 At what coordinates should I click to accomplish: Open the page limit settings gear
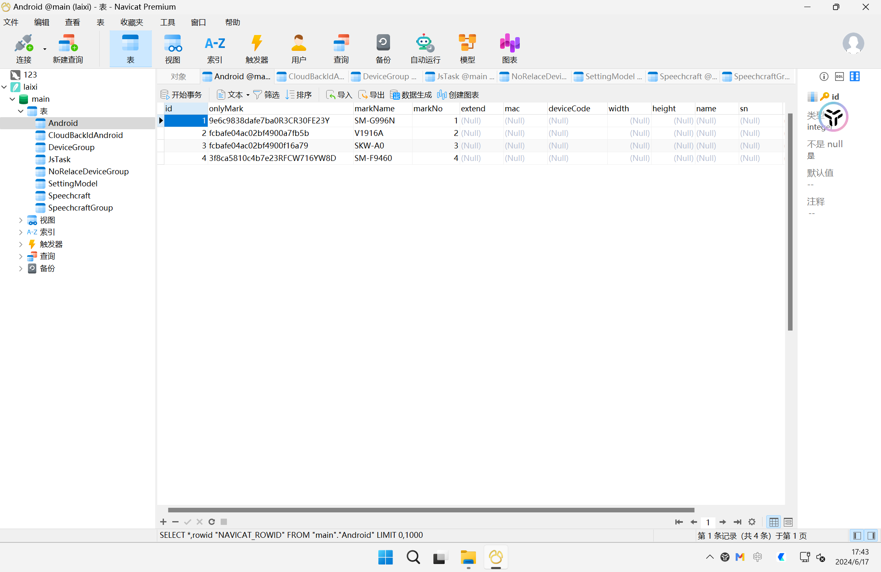[x=752, y=522]
